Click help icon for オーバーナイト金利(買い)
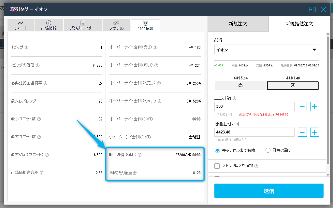This screenshot has width=333, height=208. (x=156, y=65)
